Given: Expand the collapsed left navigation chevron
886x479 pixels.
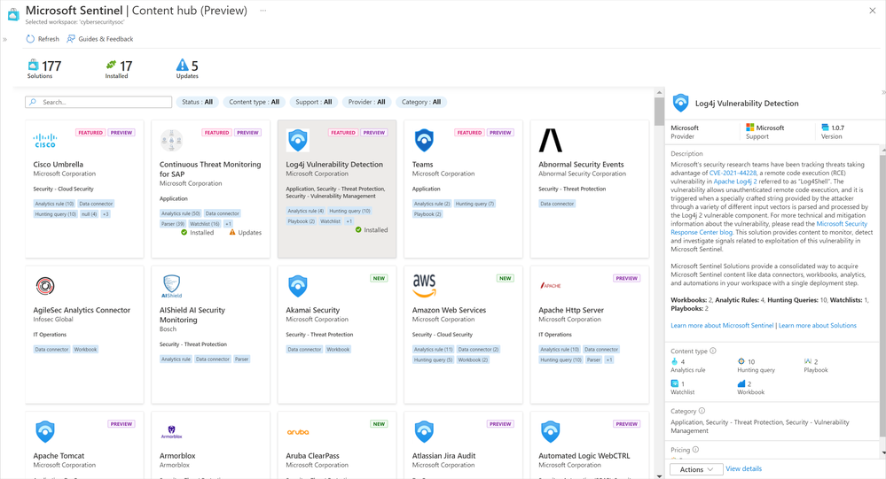Looking at the screenshot, I should tap(4, 40).
